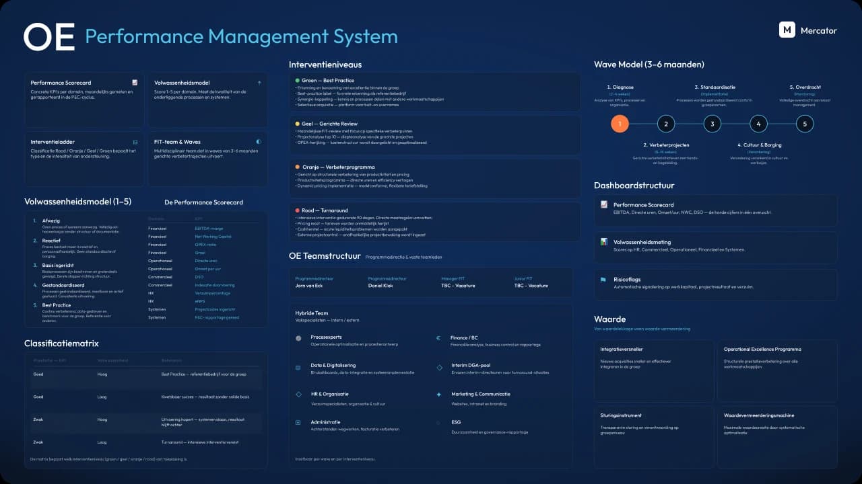Open the Operational Excellence Programma card
Screen dimensions: 862x484
coord(777,370)
